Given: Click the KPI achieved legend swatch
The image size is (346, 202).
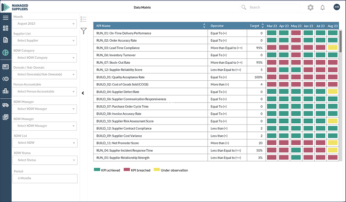Looking at the screenshot, I should (x=97, y=170).
